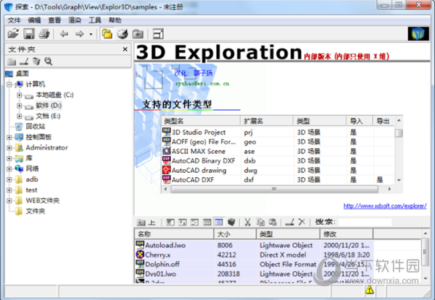The width and height of the screenshot is (435, 300).
Task: Expand the 本地磁盘 (C:) node
Action: point(19,95)
